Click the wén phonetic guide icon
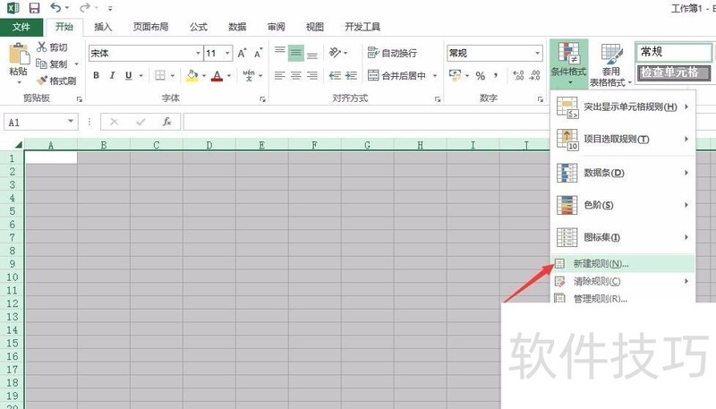 pos(249,75)
